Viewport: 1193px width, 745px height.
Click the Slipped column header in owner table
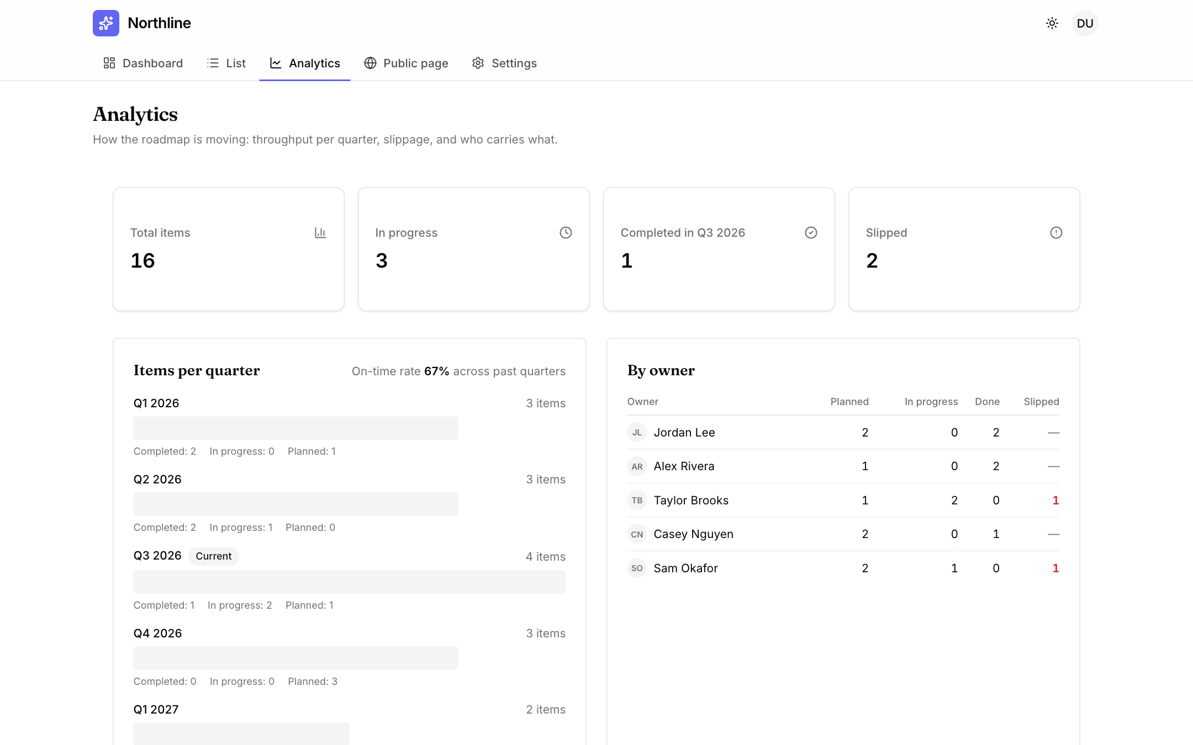coord(1042,402)
